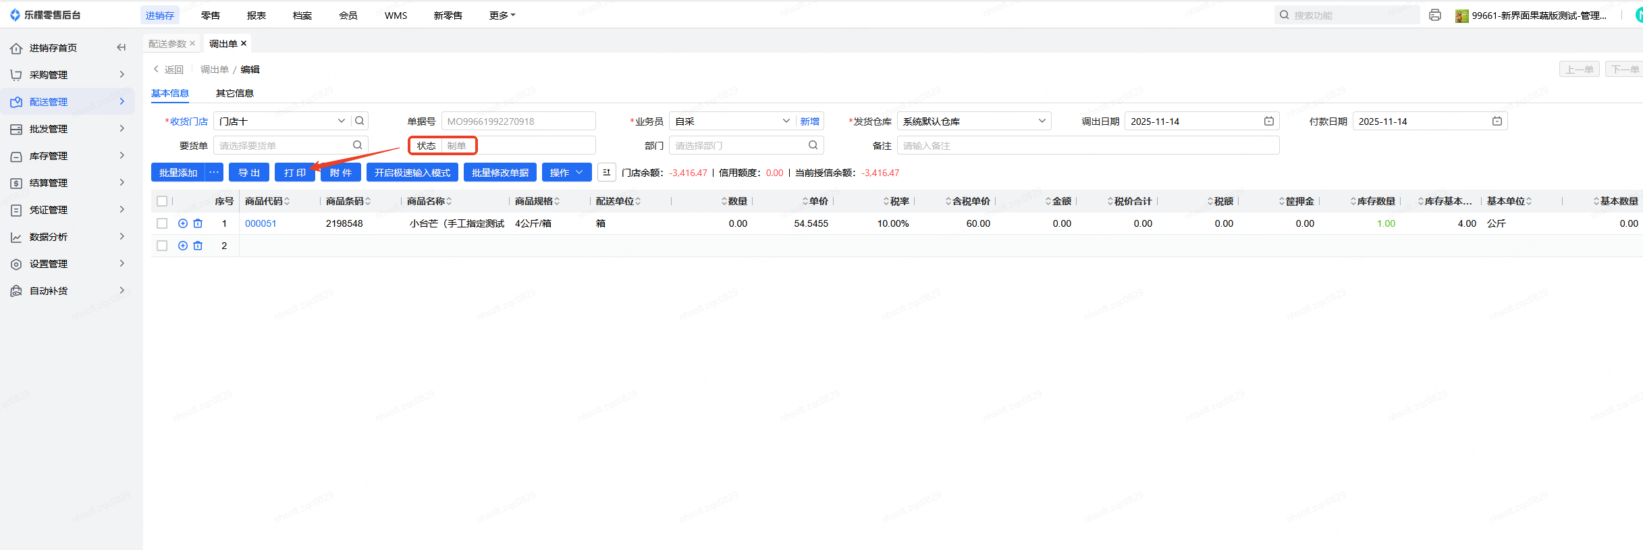The width and height of the screenshot is (1643, 550).
Task: Click the printer icon in top bar
Action: pyautogui.click(x=1435, y=15)
